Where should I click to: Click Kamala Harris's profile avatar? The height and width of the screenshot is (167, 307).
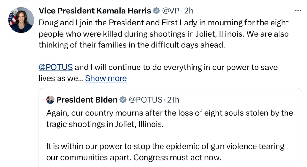pyautogui.click(x=21, y=20)
